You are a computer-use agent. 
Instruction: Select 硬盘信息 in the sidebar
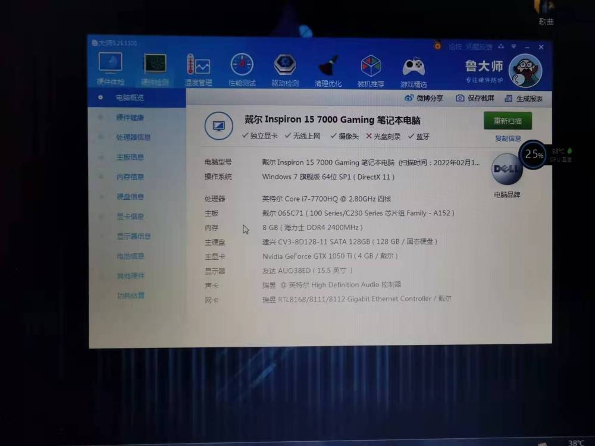point(130,197)
